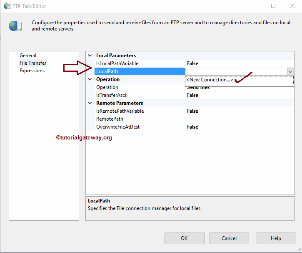
Task: Click the Cancel button
Action: click(x=229, y=238)
